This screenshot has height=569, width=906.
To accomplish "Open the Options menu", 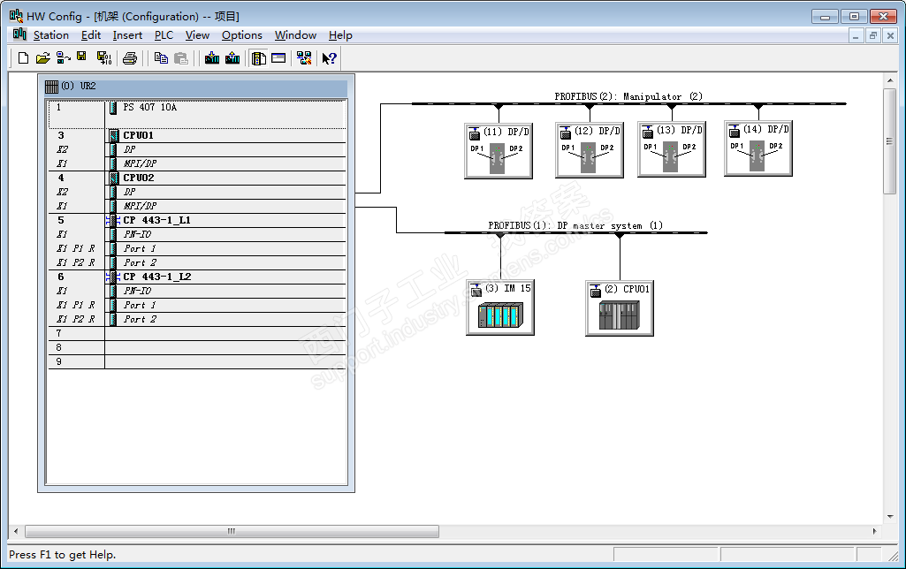I will pyautogui.click(x=241, y=35).
